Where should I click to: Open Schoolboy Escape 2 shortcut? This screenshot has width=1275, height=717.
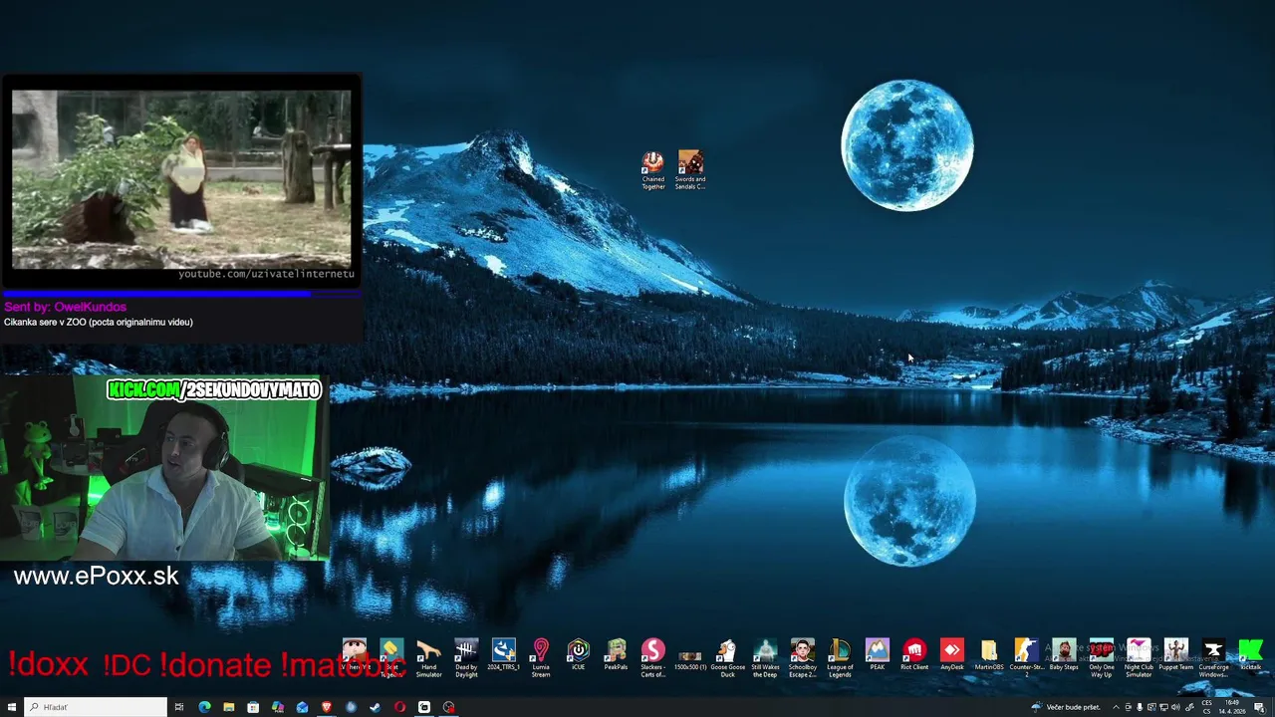click(x=802, y=659)
